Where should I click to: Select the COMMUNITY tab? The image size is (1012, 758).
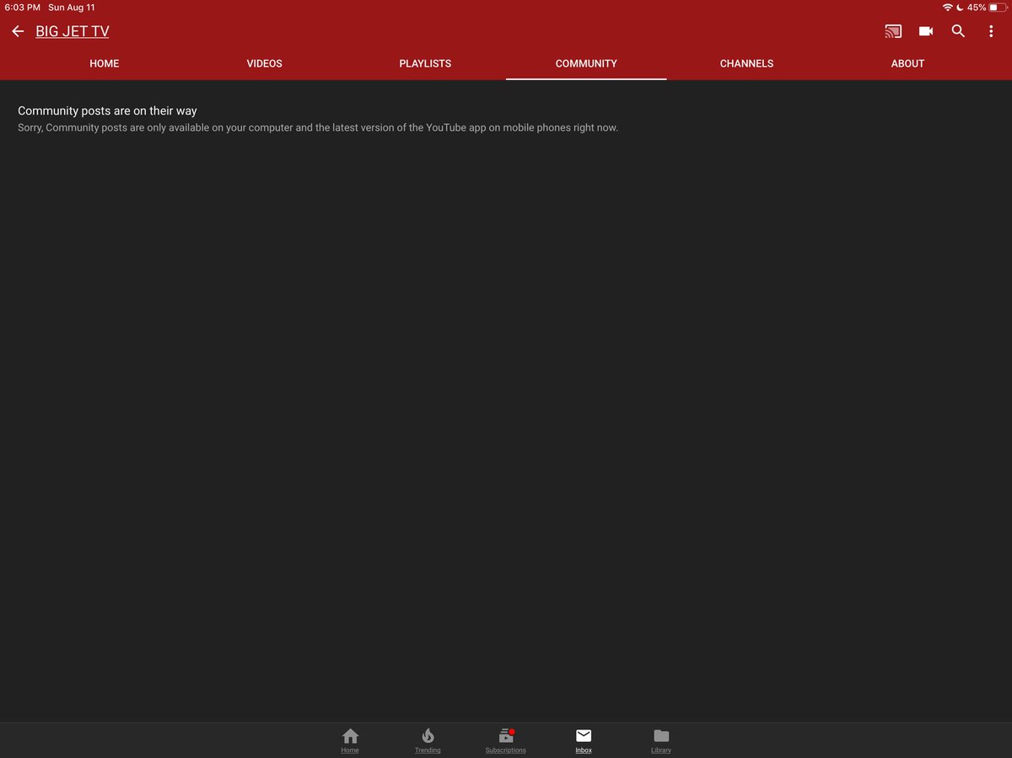(x=586, y=63)
